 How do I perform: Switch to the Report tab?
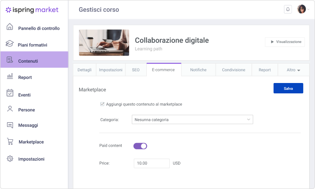(265, 70)
